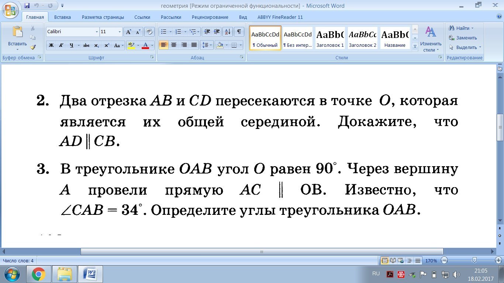This screenshot has height=283, width=504.
Task: Enable center text alignment
Action: 174,45
